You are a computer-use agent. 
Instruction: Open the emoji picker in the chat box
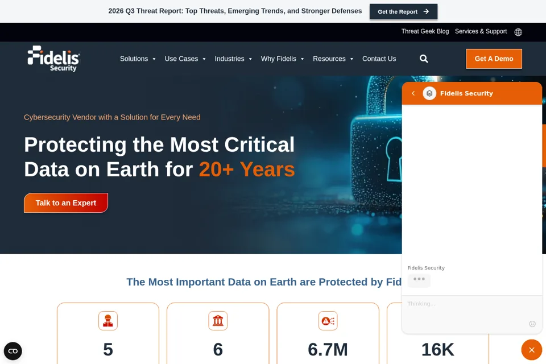pyautogui.click(x=532, y=324)
